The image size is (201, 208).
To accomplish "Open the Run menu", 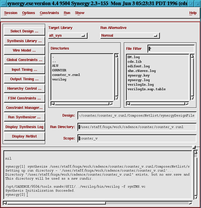I will point(67,13).
